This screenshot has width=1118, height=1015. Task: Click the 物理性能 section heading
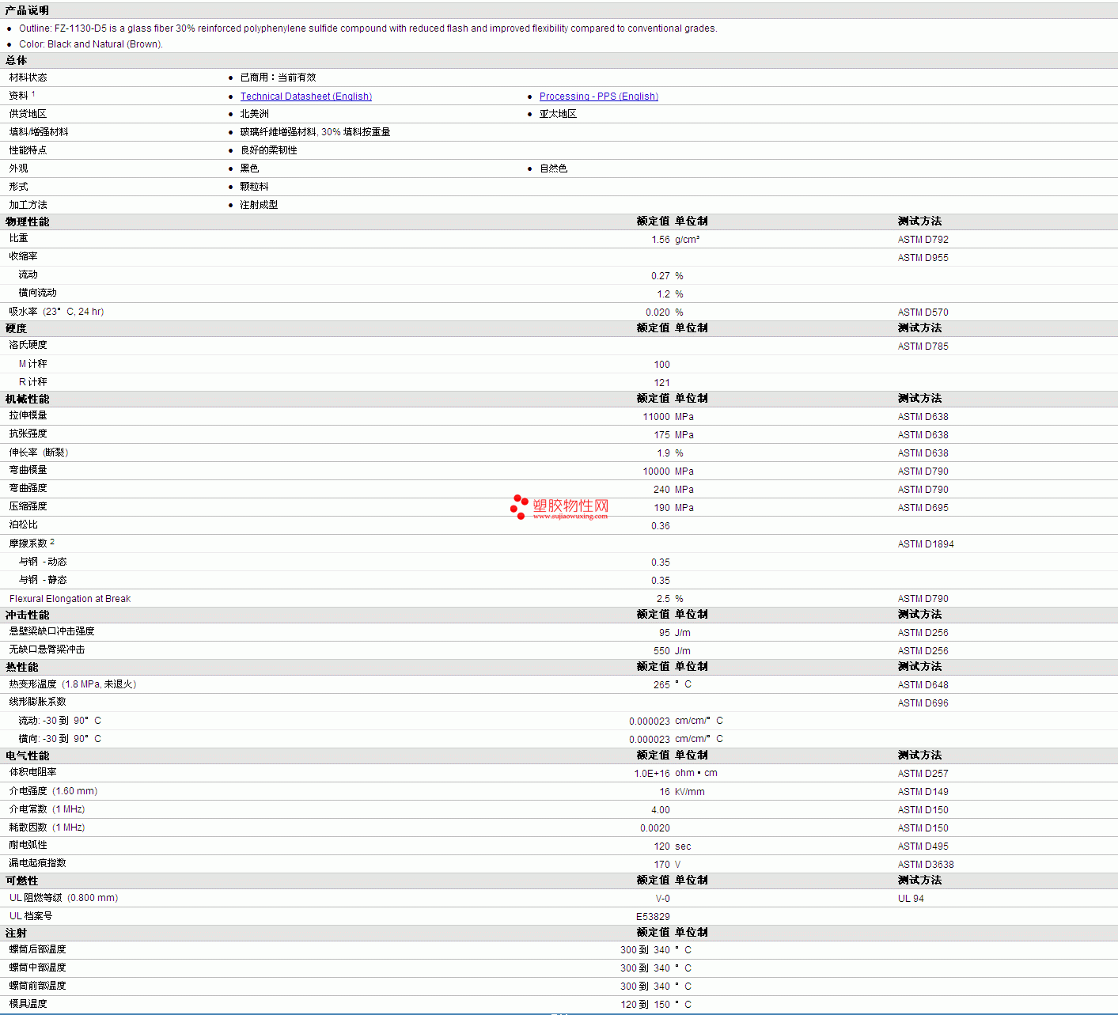coord(27,222)
